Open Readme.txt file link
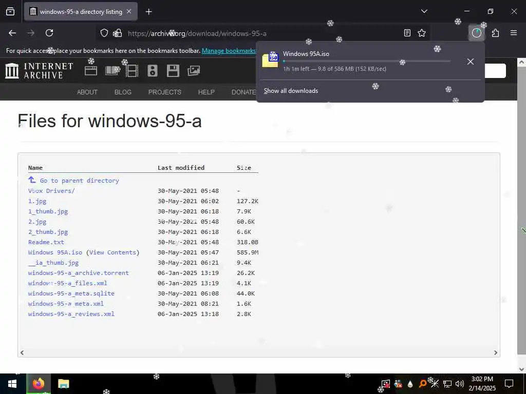526x394 pixels. 46,242
